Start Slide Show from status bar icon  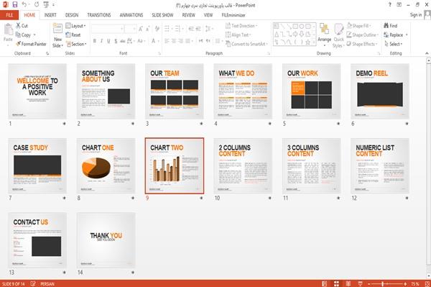(x=360, y=283)
